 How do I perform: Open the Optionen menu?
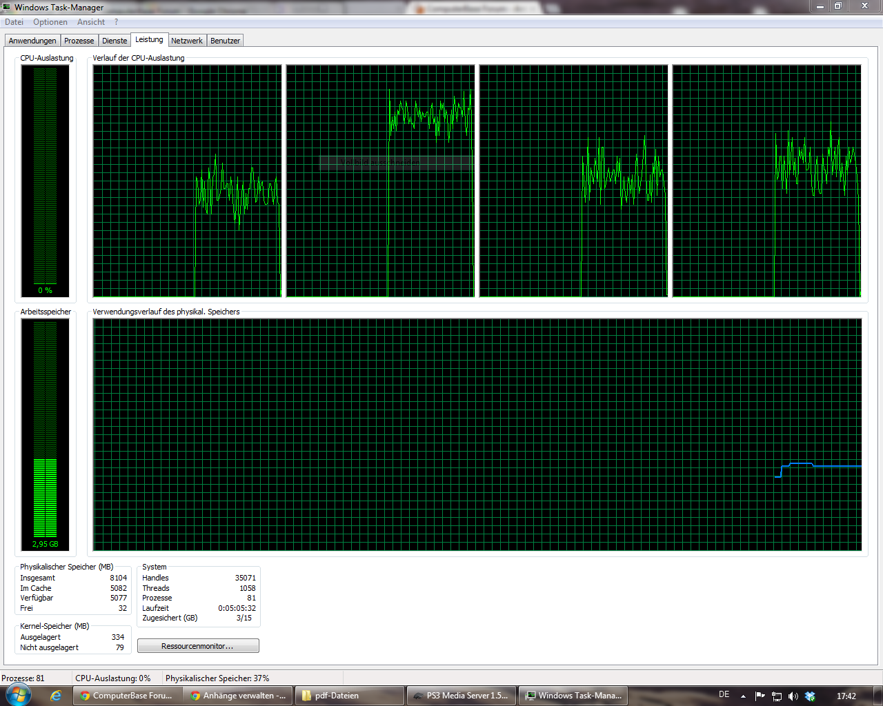click(x=50, y=22)
